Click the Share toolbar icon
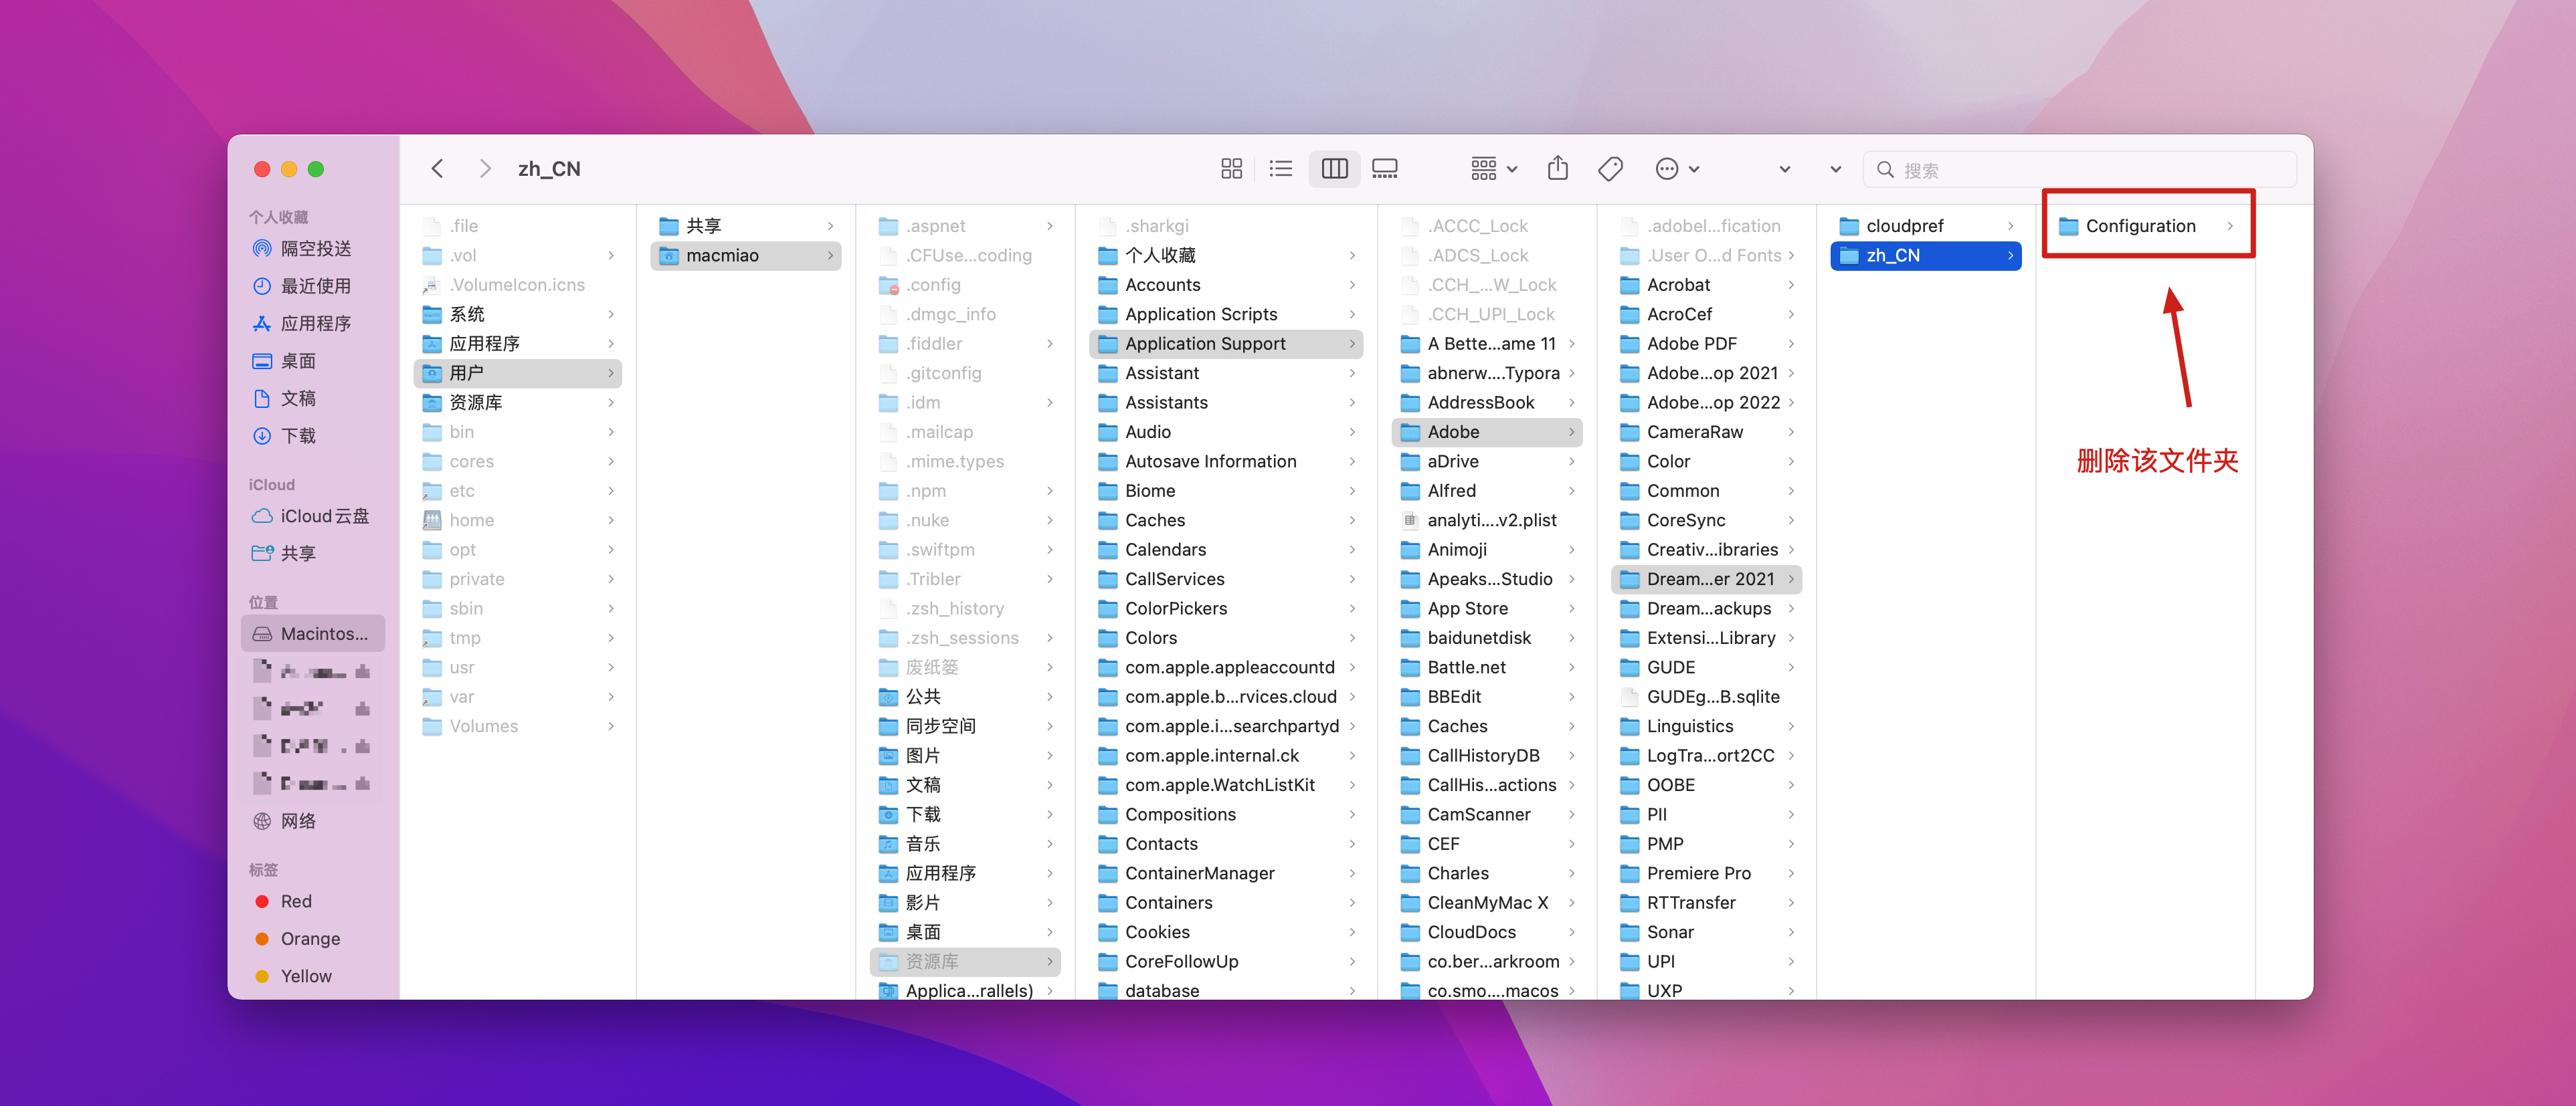This screenshot has height=1106, width=2576. [x=1557, y=169]
